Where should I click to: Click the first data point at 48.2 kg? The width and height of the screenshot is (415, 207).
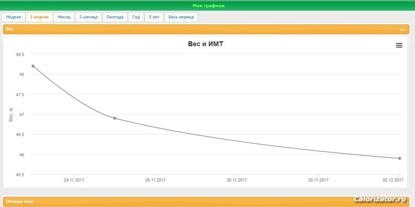[33, 66]
